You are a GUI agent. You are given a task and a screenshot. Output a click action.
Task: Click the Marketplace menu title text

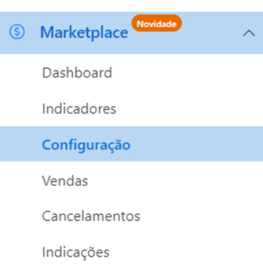(84, 33)
